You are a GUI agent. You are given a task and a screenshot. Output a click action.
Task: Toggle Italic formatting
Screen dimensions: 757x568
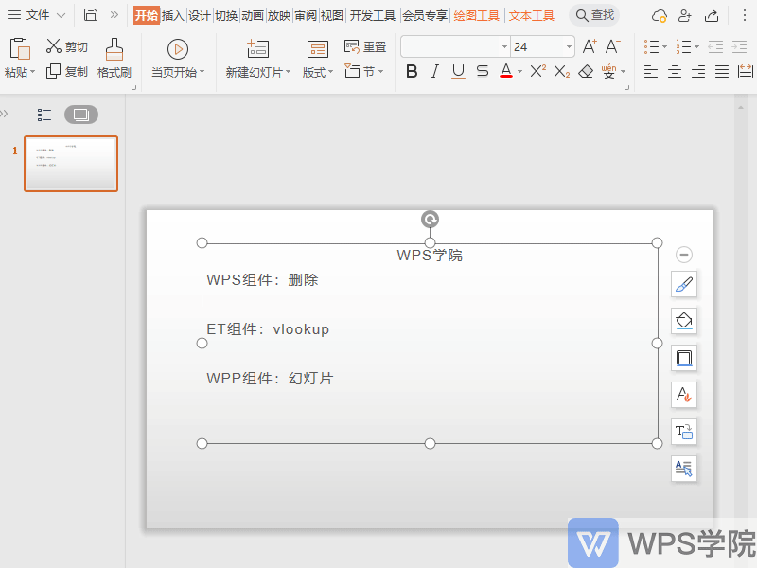pyautogui.click(x=435, y=72)
